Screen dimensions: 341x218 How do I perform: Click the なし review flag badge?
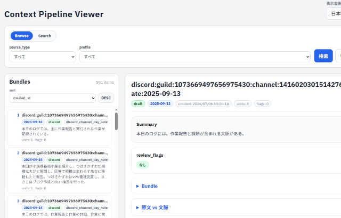[143, 165]
